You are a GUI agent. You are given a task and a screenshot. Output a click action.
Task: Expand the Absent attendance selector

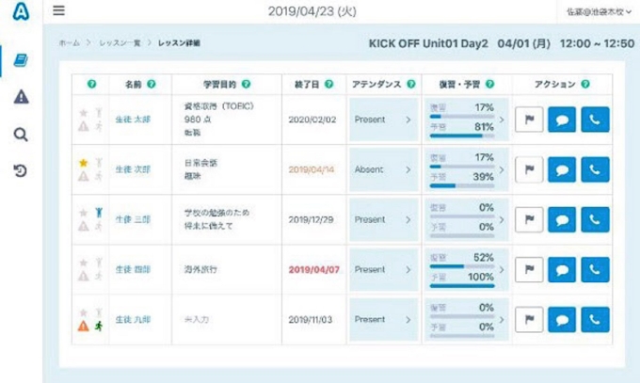[383, 169]
